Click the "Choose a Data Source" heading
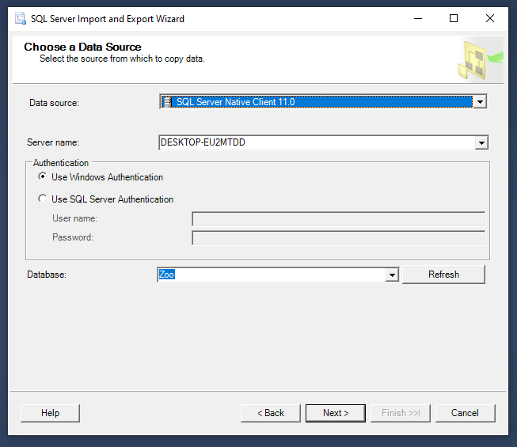517x447 pixels. coord(82,47)
